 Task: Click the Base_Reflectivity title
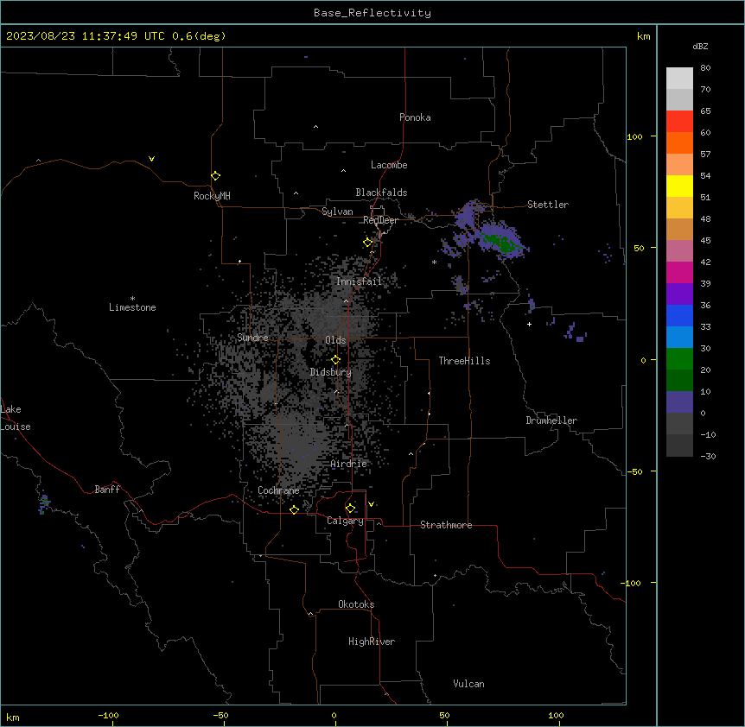[372, 13]
